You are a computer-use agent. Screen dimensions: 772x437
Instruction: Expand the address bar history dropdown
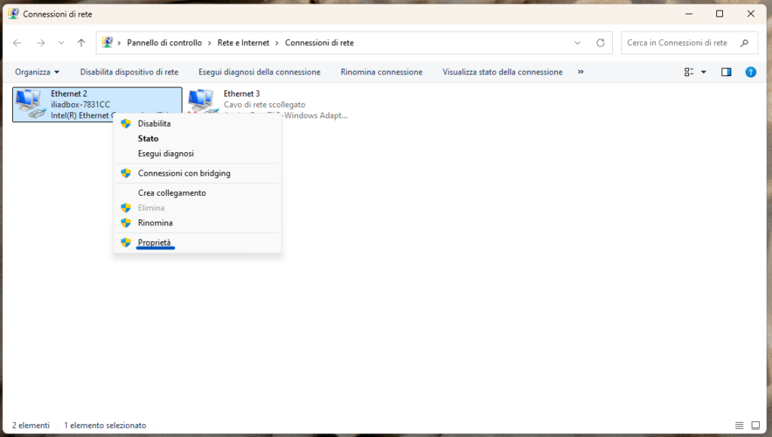tap(577, 43)
